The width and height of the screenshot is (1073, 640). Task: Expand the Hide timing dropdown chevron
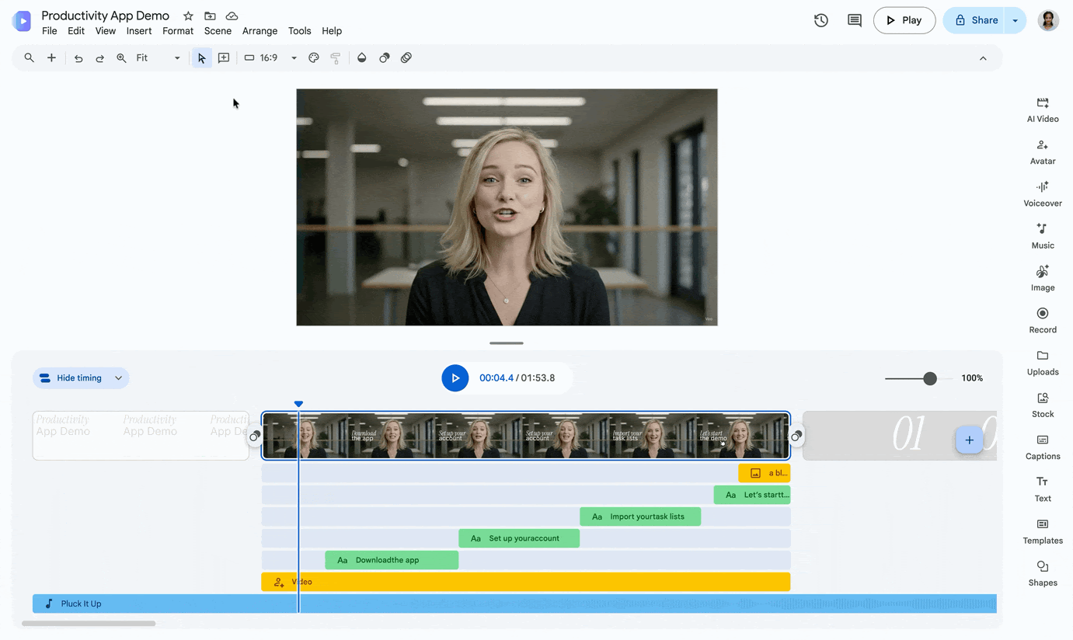pyautogui.click(x=118, y=378)
